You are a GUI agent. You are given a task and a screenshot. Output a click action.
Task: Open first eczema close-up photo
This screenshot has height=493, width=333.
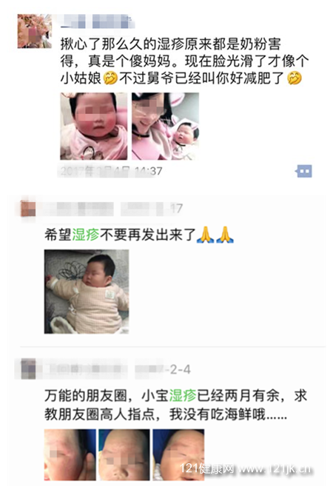tap(70, 455)
